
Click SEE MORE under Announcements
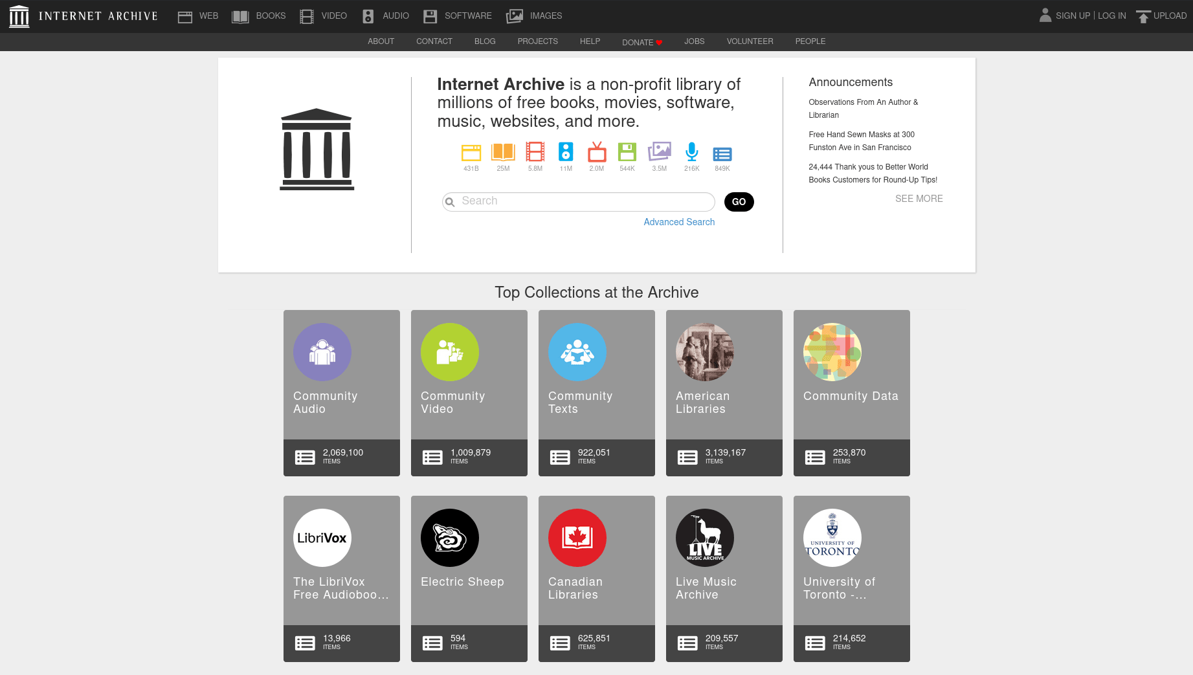pos(919,199)
